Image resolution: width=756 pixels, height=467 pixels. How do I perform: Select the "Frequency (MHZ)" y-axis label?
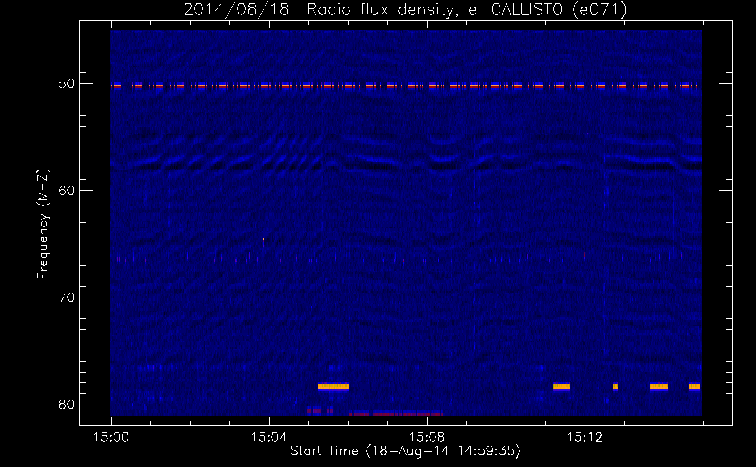tap(43, 224)
